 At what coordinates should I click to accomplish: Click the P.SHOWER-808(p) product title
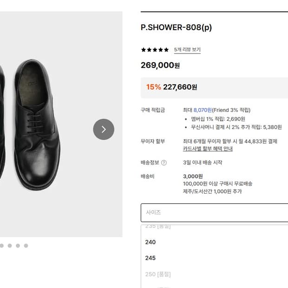pos(176,27)
